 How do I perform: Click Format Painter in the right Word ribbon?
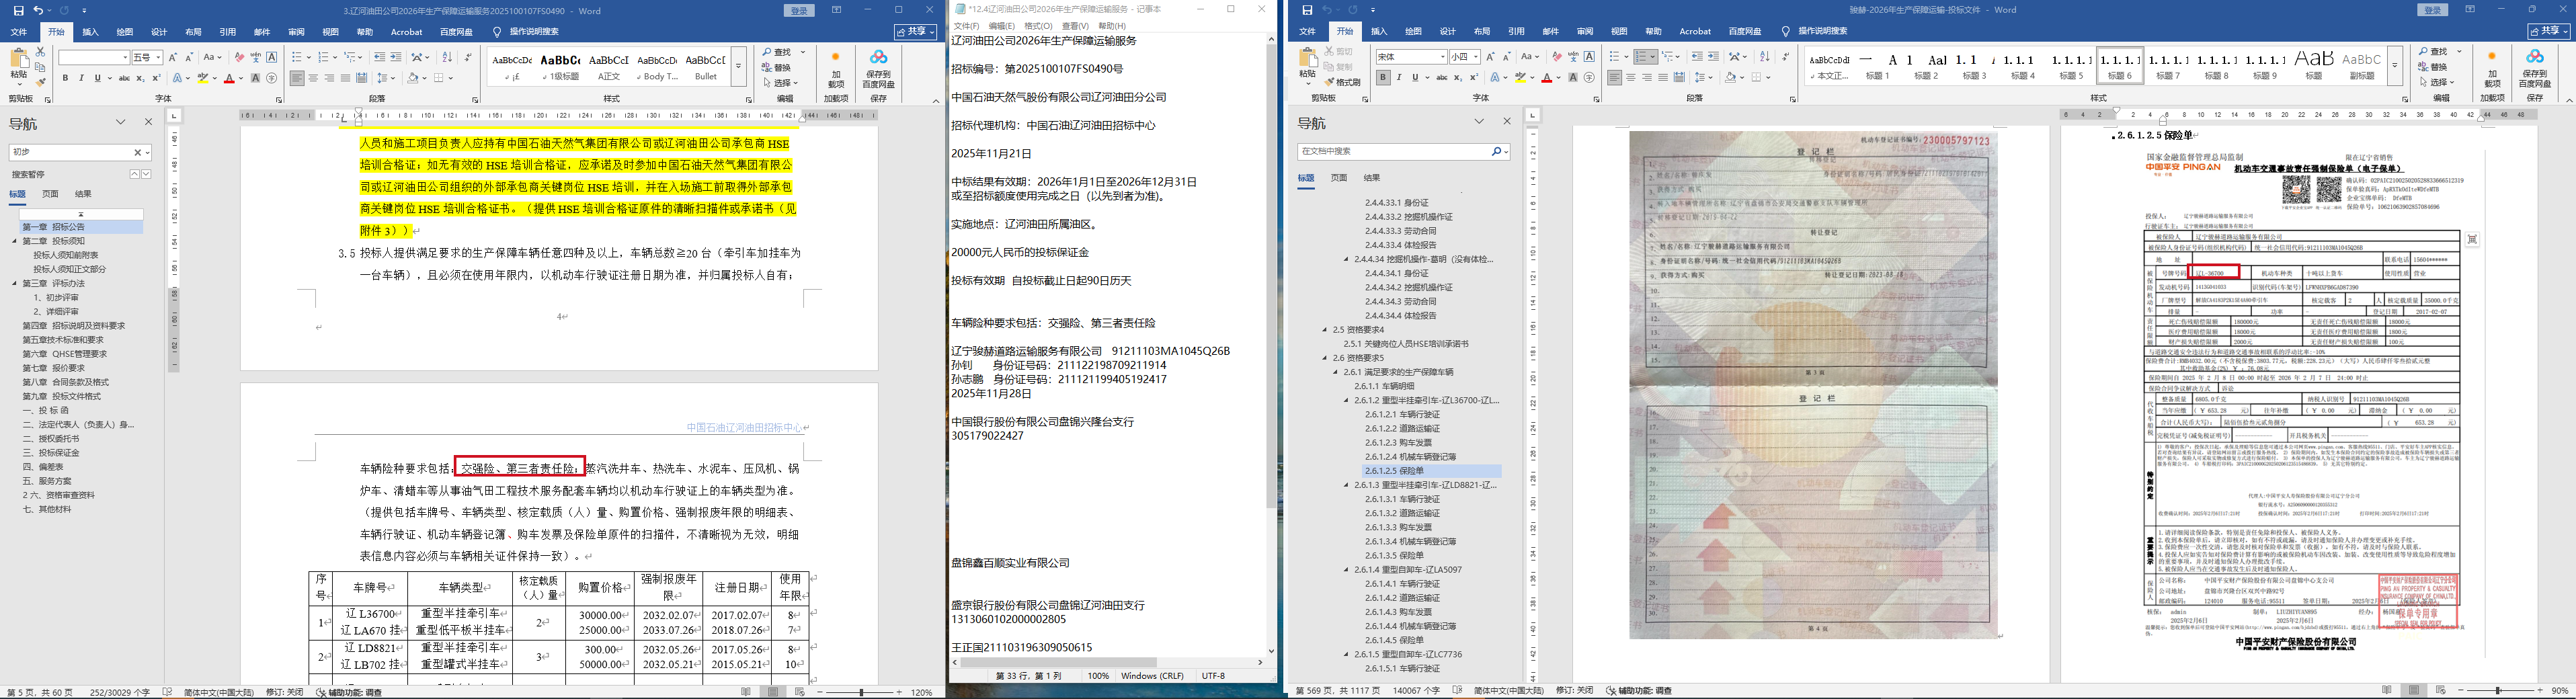(1342, 82)
